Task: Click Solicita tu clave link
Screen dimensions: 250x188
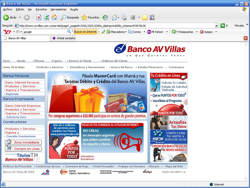Action: pos(16,117)
